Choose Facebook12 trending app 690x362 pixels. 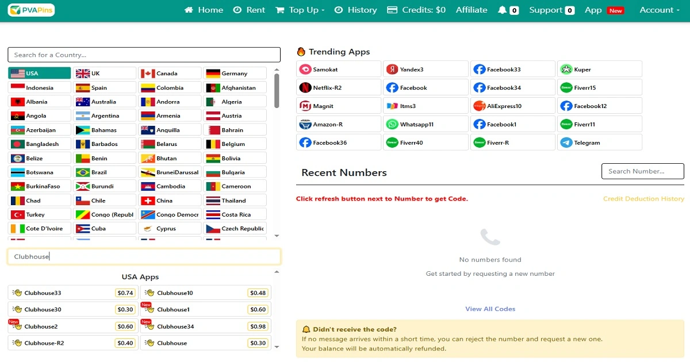600,106
